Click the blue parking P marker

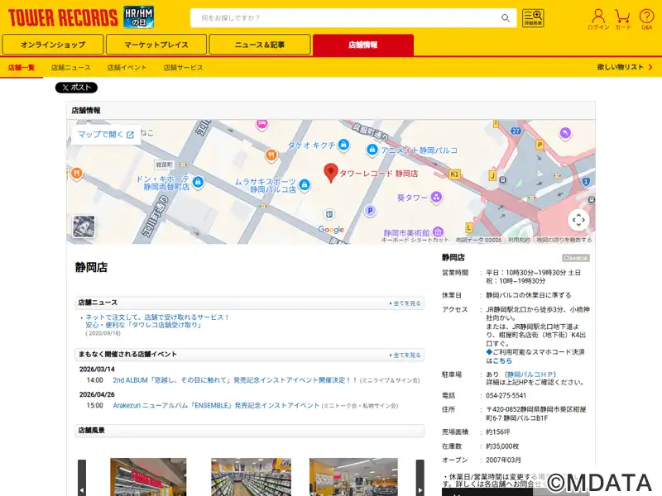[370, 211]
